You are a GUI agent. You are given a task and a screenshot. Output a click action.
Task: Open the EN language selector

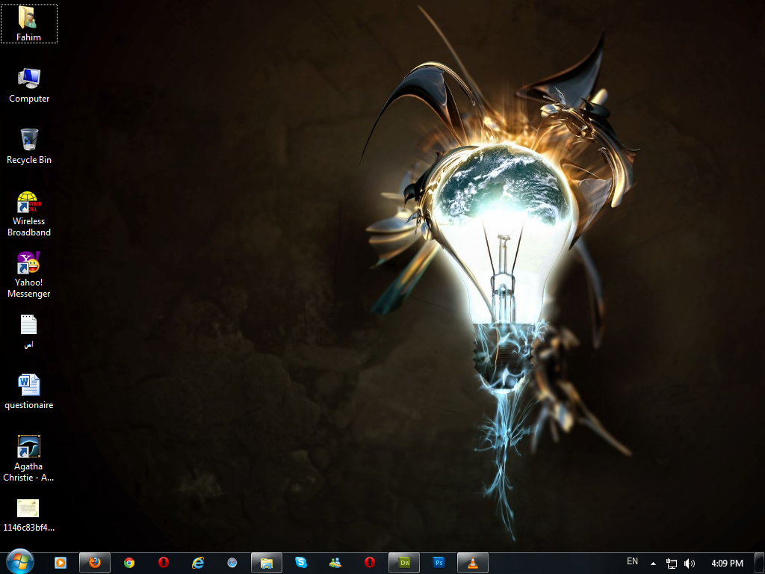point(632,562)
